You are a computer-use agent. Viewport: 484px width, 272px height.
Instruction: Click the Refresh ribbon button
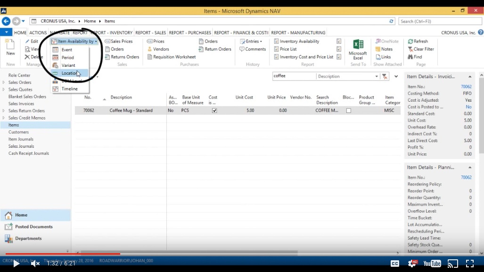point(418,41)
